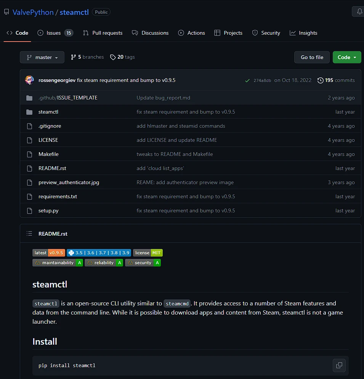Click the tags icon showing 20 tags
This screenshot has height=379, width=364.
coord(113,57)
